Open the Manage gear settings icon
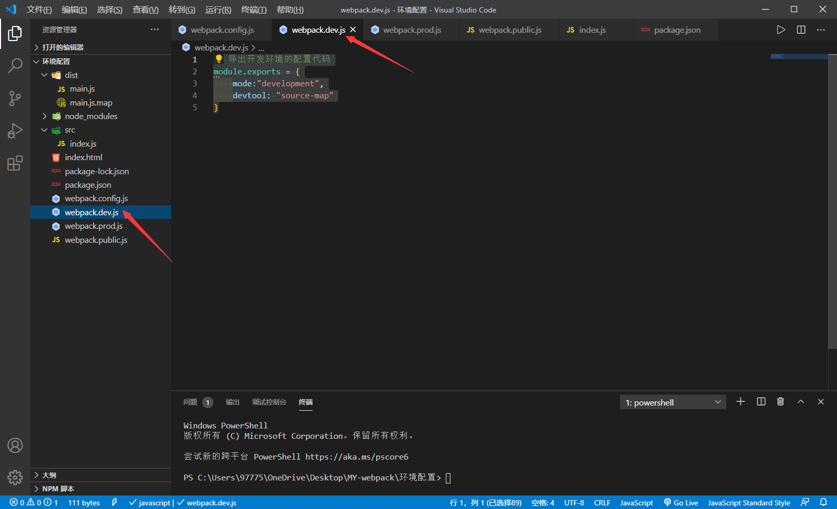This screenshot has width=837, height=509. (15, 477)
